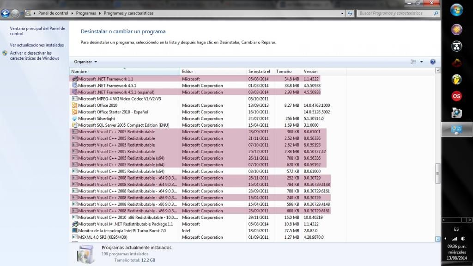Refresh the address bar location
473x266 pixels.
(350, 13)
